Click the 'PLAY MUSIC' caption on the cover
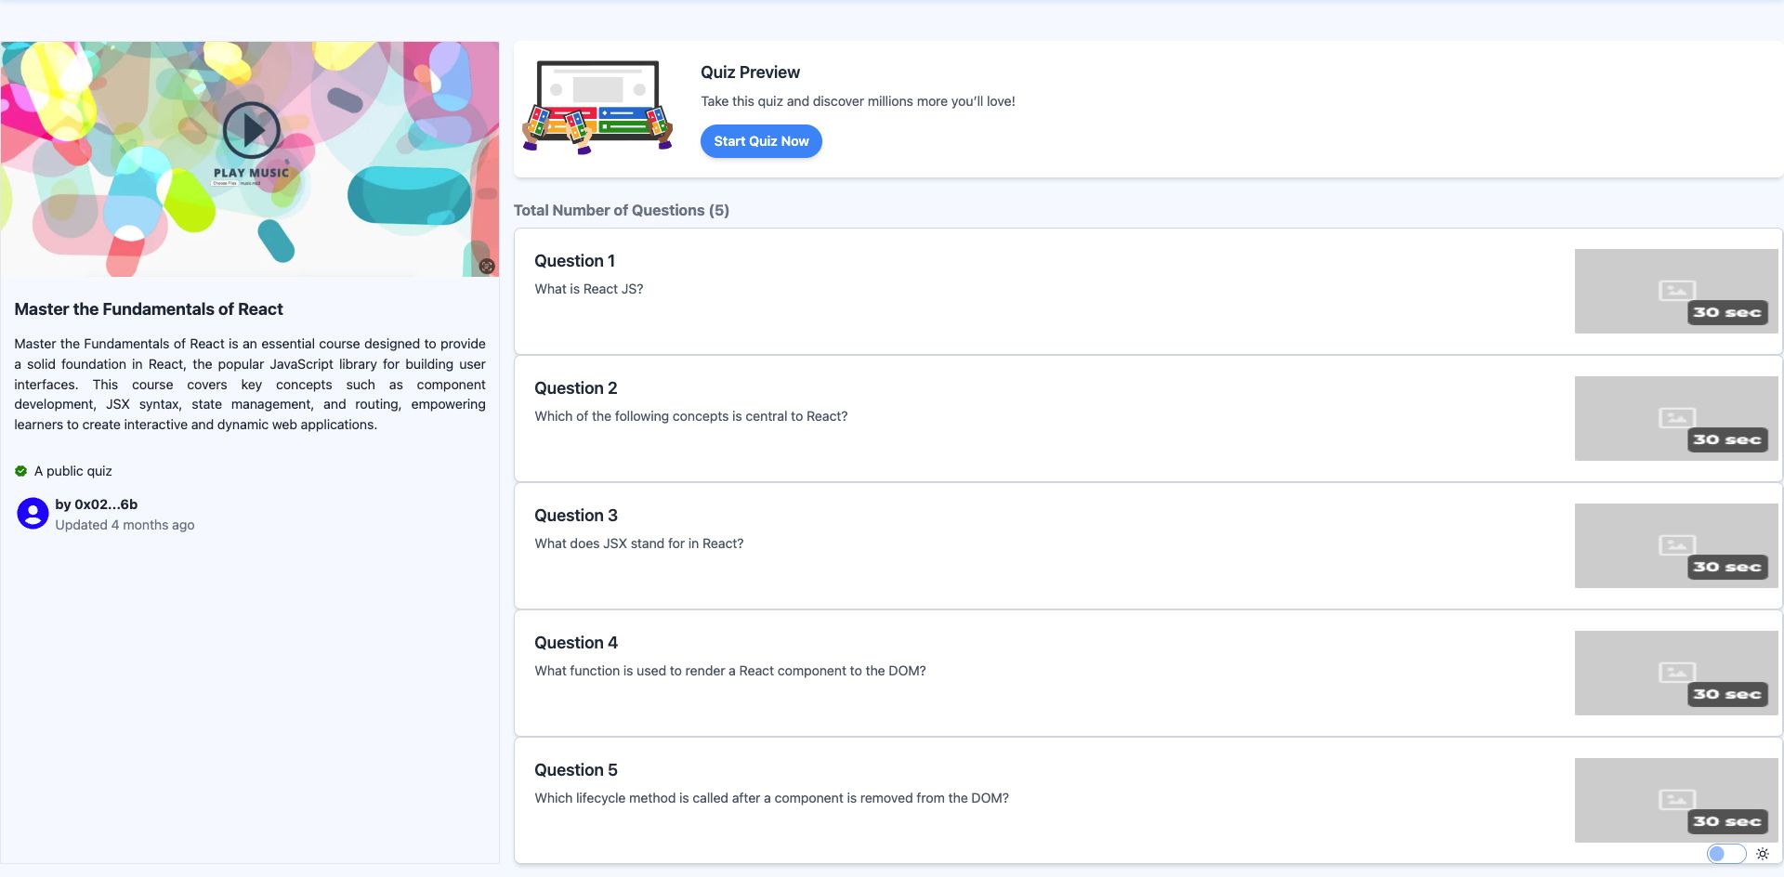 point(251,173)
